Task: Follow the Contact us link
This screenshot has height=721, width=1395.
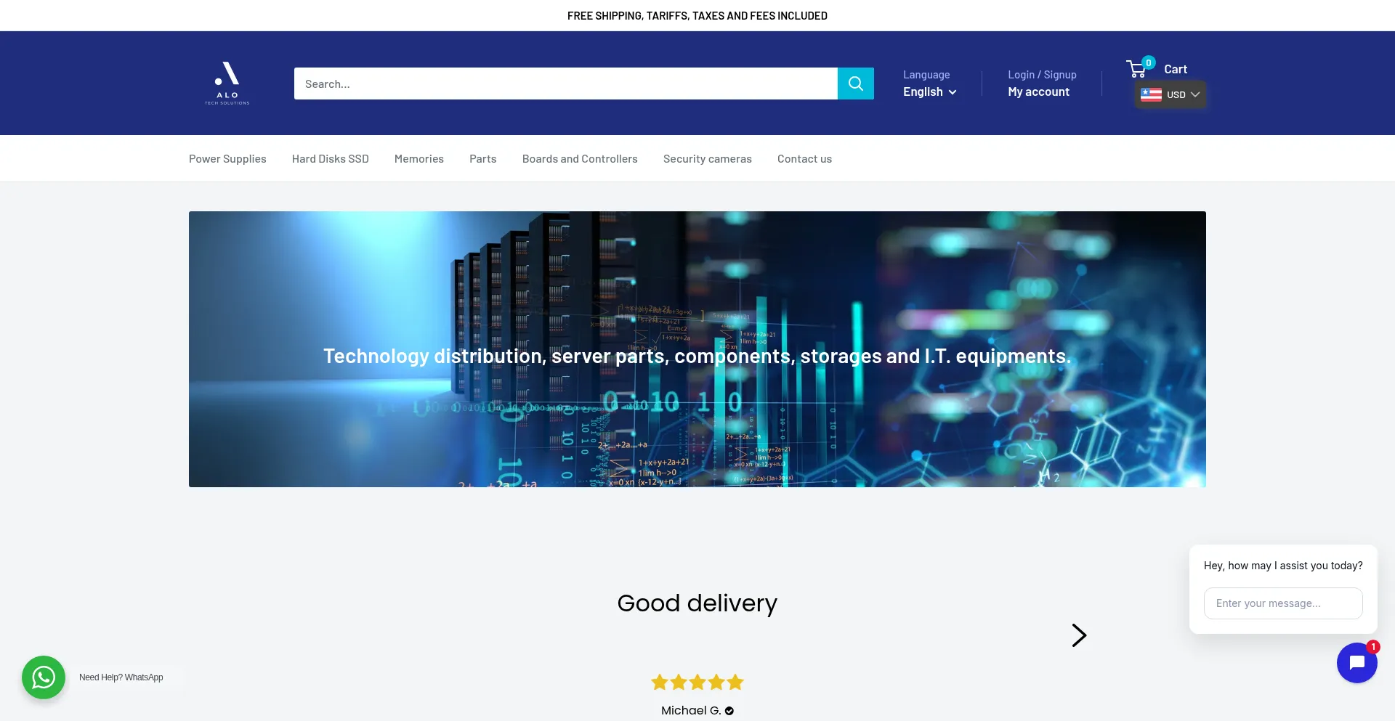Action: [804, 159]
